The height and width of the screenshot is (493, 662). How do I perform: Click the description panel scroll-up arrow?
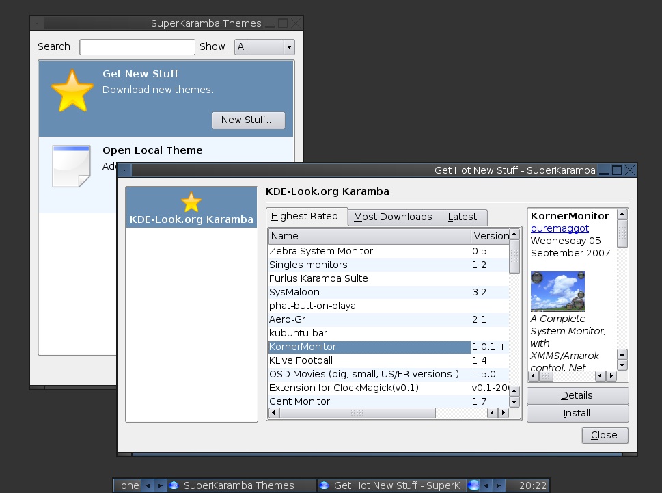pyautogui.click(x=622, y=214)
